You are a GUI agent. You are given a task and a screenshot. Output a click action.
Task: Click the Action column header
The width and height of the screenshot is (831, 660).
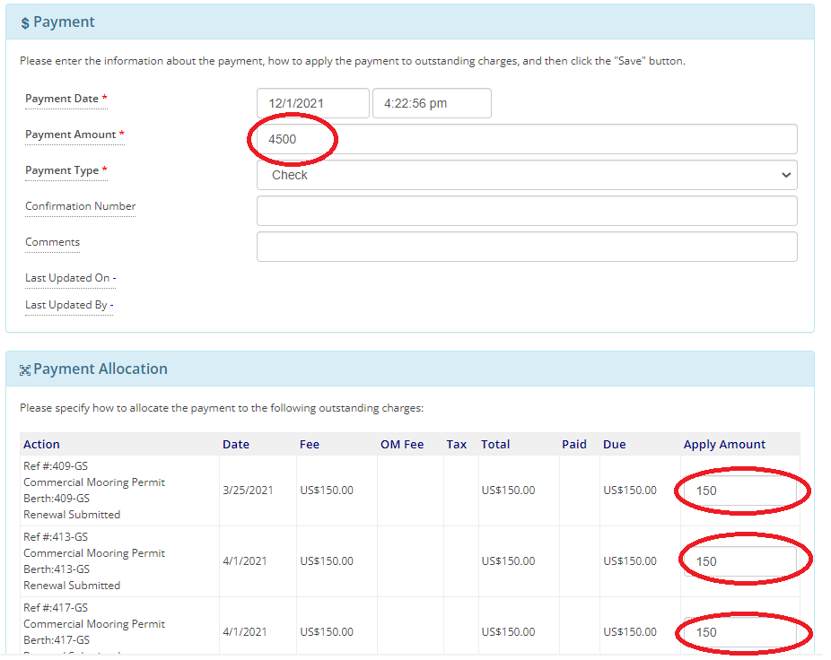42,444
